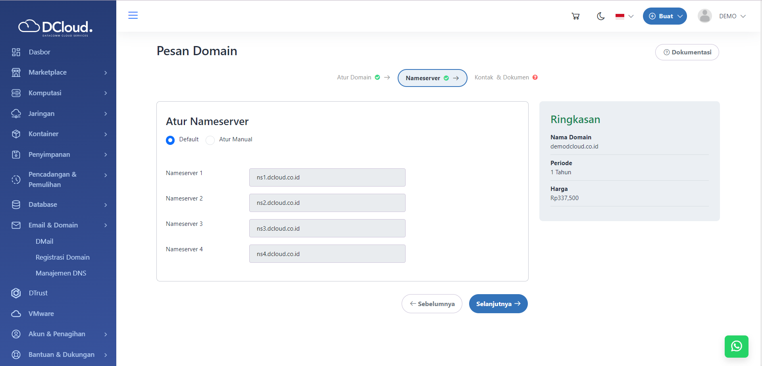Switch to the Kontak & Dokumen step
The image size is (762, 366).
(502, 77)
